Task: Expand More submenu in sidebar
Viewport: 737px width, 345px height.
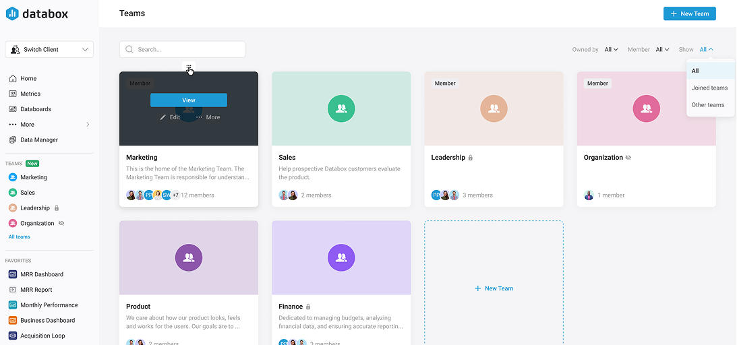Action: [49, 125]
